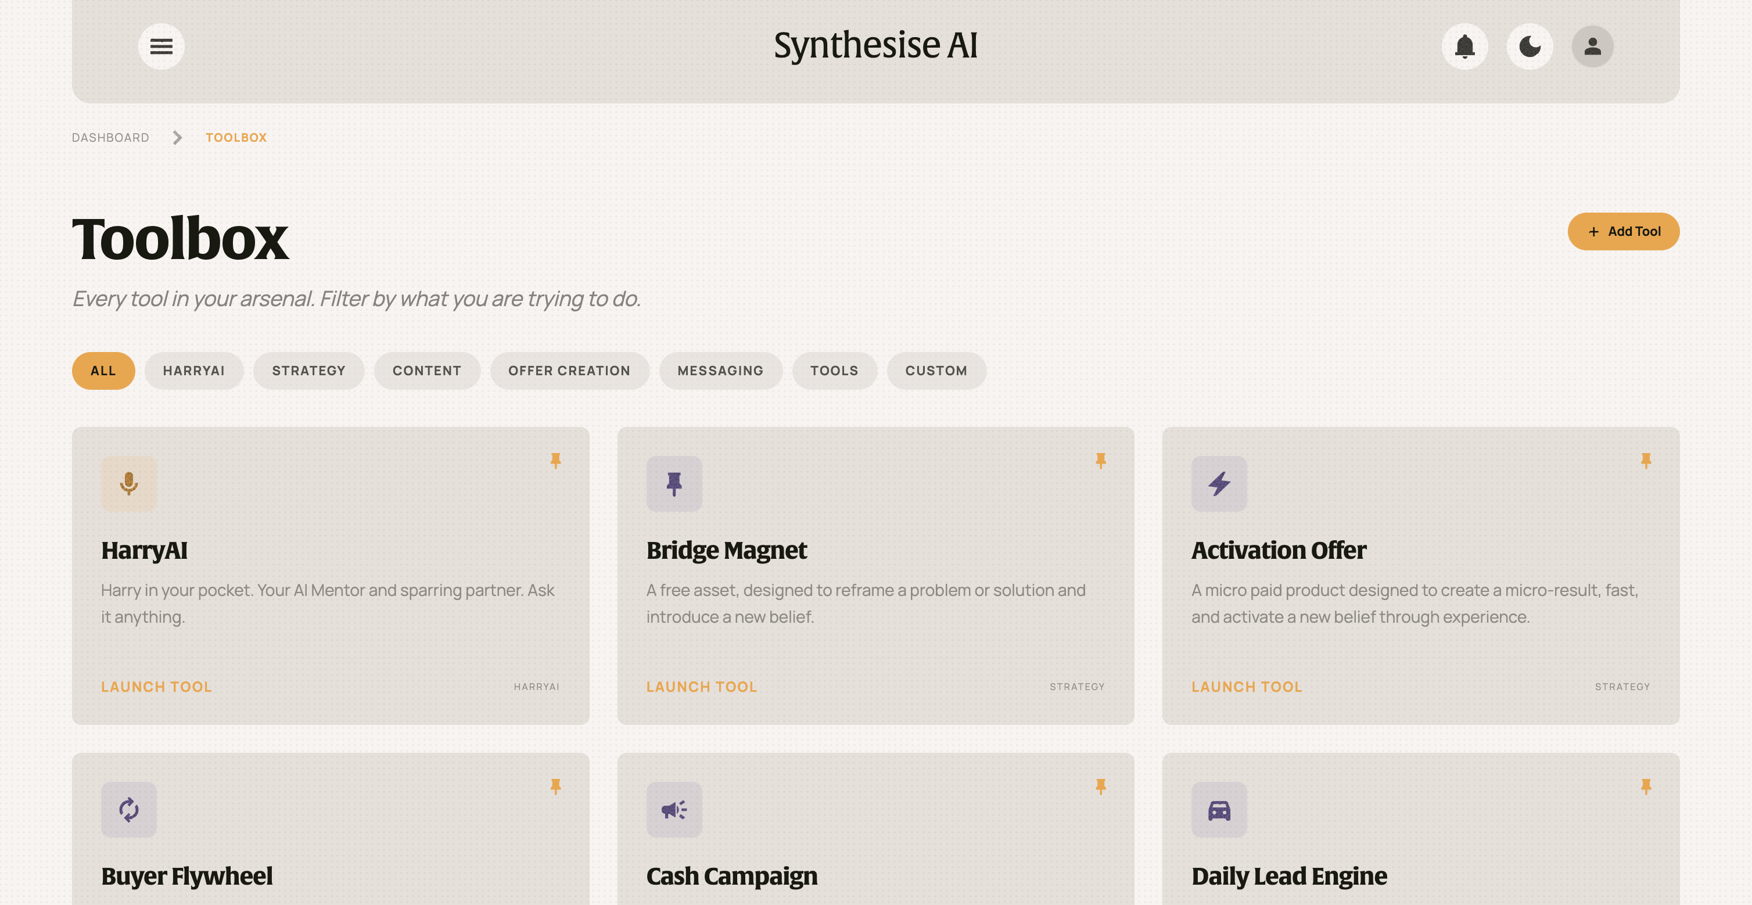
Task: Launch the Bridge Magnet tool
Action: tap(701, 687)
